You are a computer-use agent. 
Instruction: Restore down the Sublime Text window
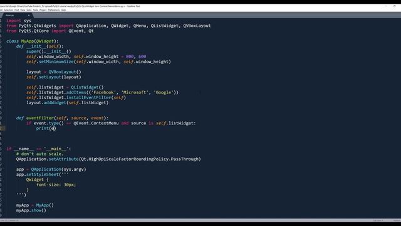pyautogui.click(x=394, y=6)
